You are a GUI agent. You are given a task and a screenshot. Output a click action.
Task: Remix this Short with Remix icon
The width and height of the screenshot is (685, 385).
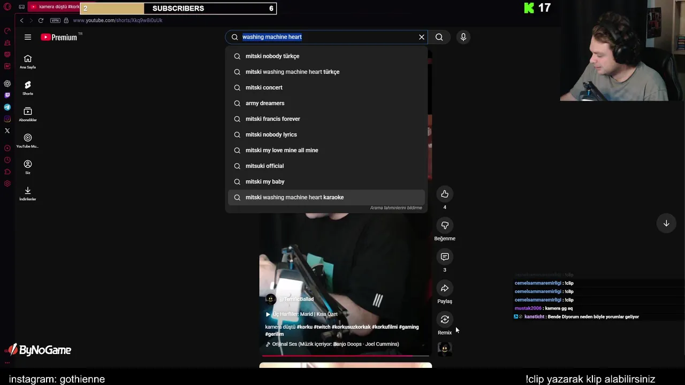pyautogui.click(x=445, y=319)
